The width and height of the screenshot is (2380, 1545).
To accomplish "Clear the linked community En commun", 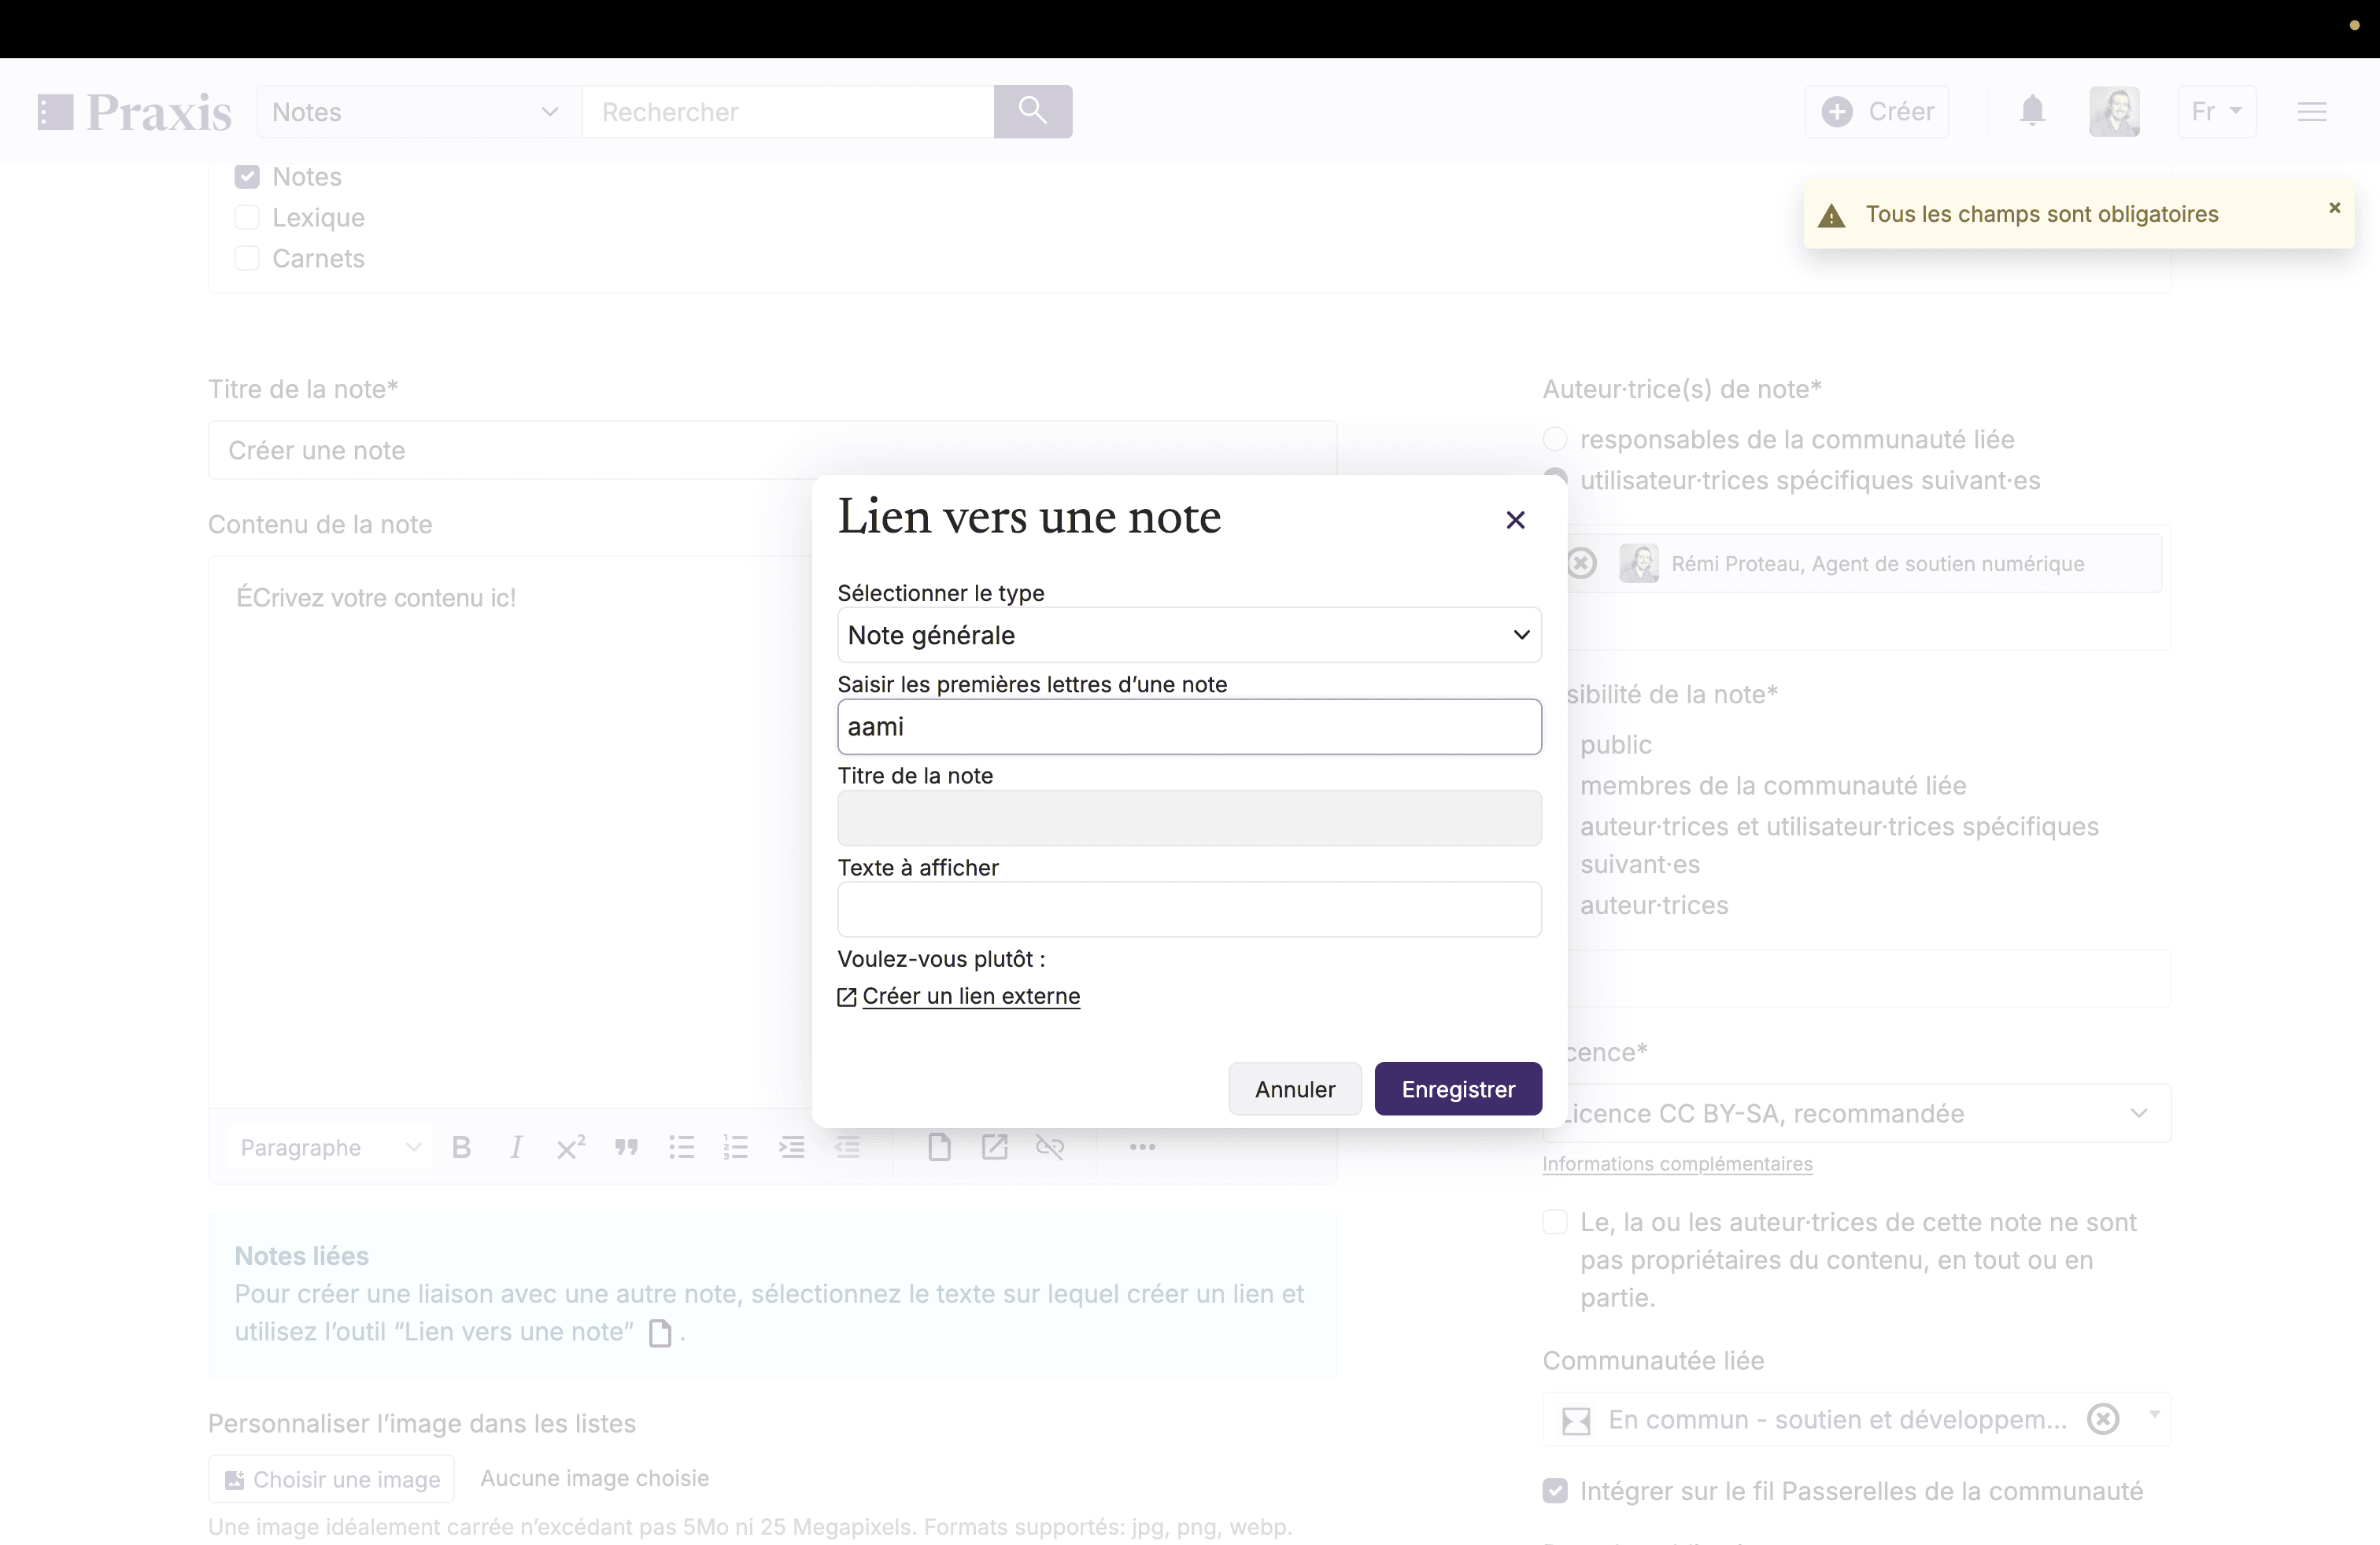I will click(x=2103, y=1419).
